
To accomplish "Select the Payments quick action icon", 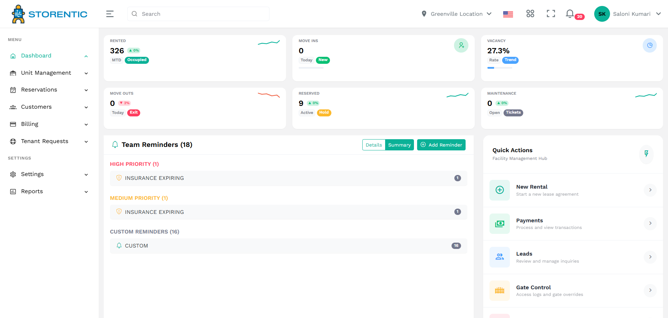I will 499,223.
